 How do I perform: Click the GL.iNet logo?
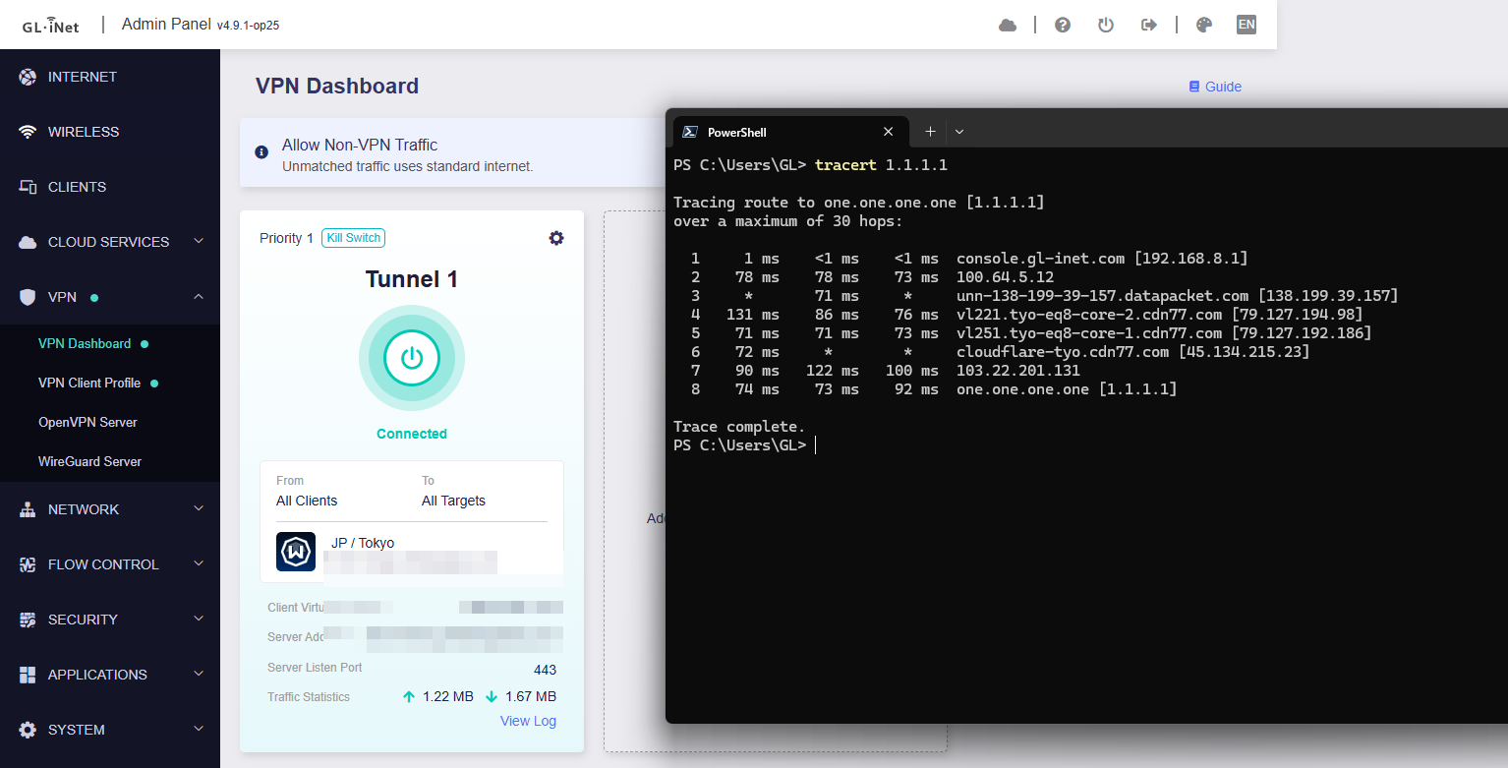53,26
